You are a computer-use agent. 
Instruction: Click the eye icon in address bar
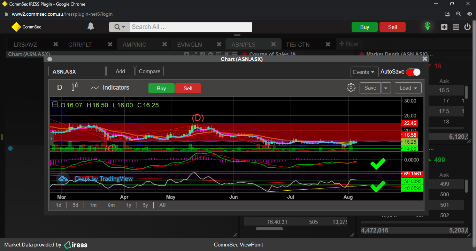pyautogui.click(x=469, y=14)
